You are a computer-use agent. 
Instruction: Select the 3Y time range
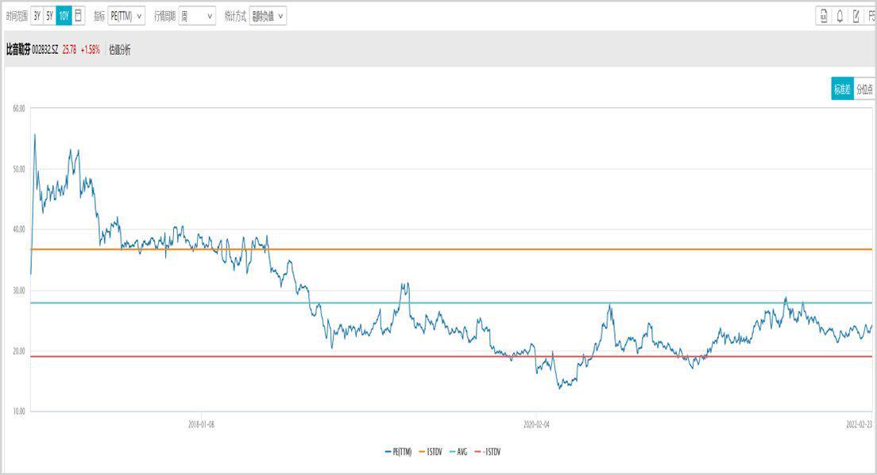pyautogui.click(x=37, y=16)
